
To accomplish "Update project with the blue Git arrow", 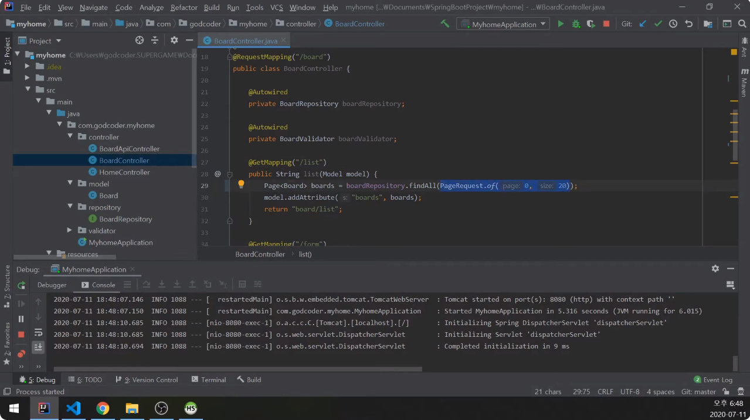I will 643,24.
